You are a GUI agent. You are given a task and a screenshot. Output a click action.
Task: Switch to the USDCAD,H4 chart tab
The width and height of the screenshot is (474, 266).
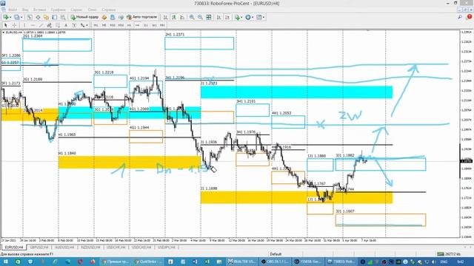pyautogui.click(x=141, y=248)
